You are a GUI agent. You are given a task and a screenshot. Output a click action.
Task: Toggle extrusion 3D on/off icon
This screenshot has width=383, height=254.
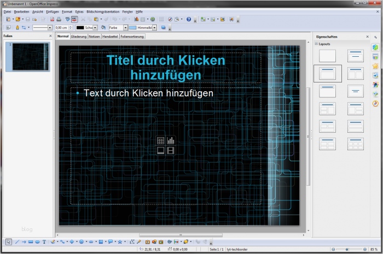click(198, 242)
